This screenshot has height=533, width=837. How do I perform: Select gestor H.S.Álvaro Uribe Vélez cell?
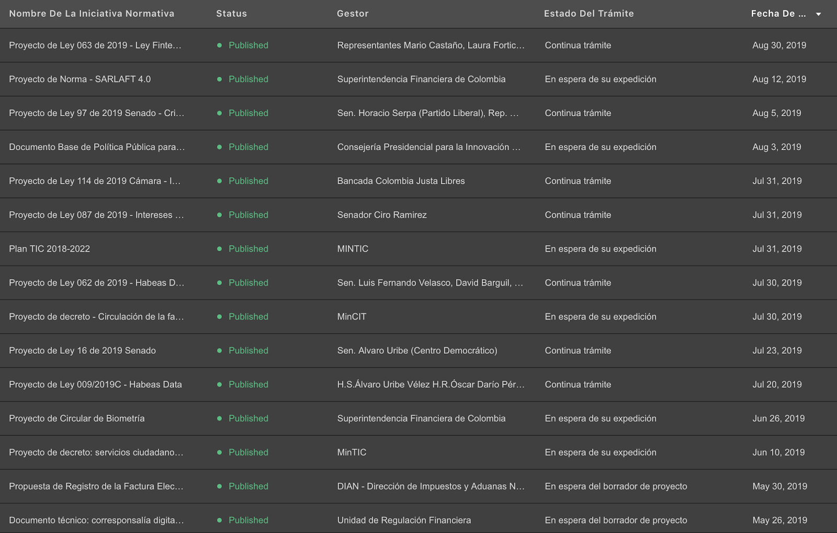tap(431, 384)
